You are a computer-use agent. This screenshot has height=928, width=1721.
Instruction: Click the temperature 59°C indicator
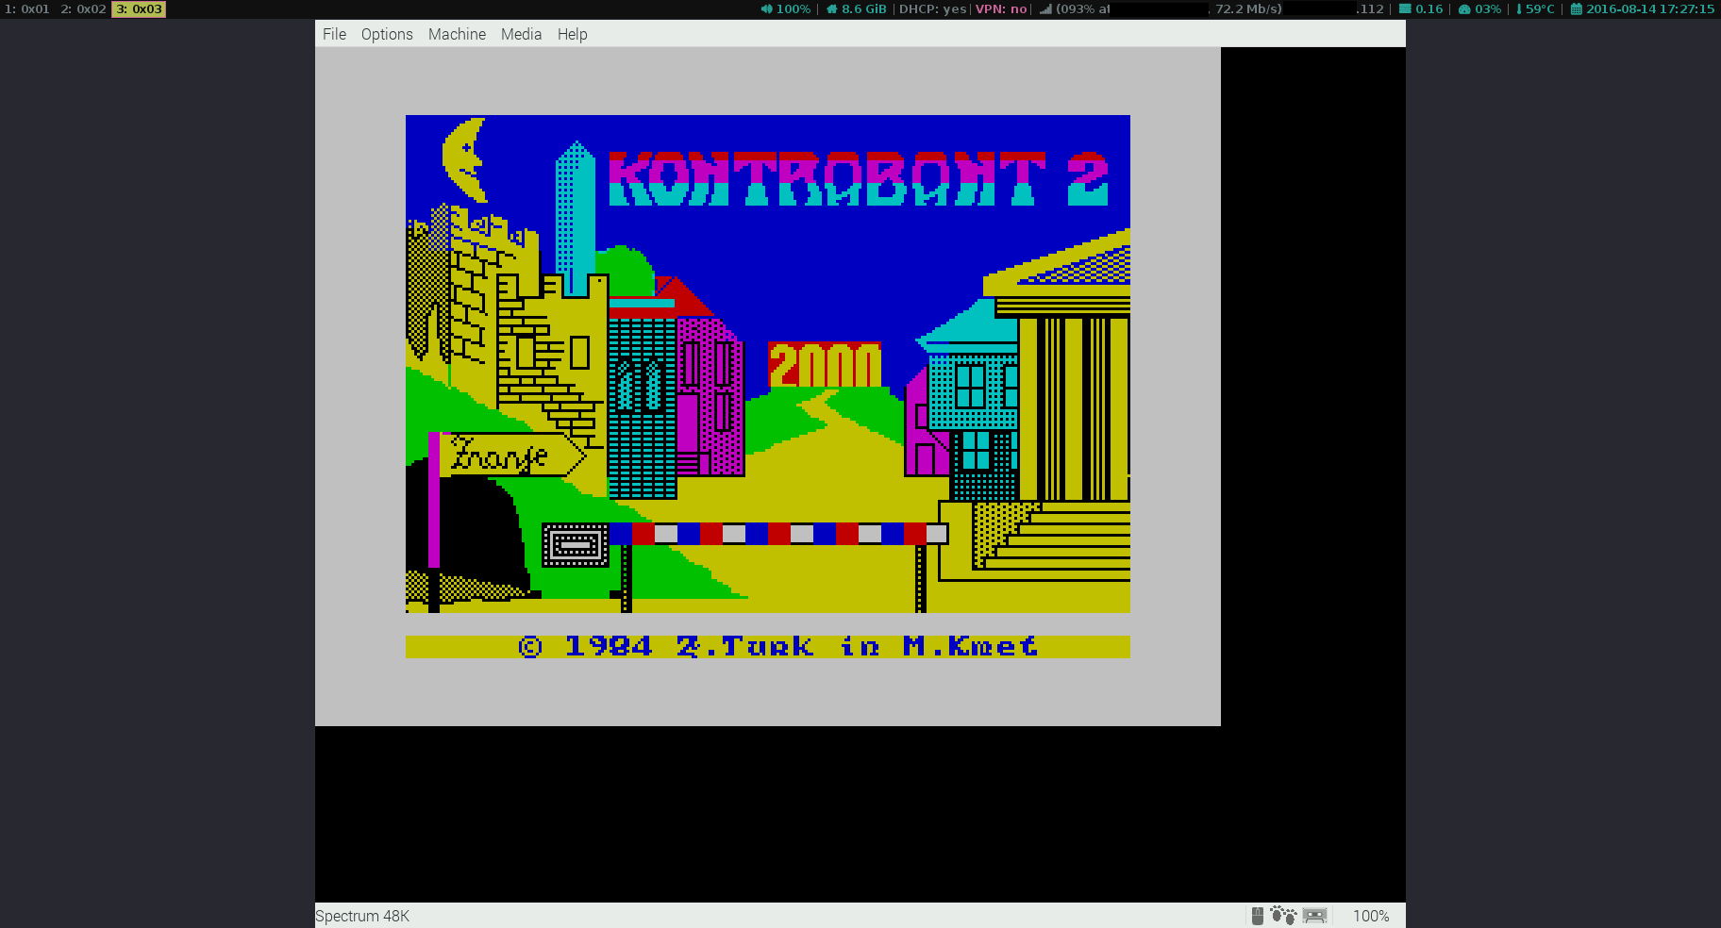coord(1535,8)
